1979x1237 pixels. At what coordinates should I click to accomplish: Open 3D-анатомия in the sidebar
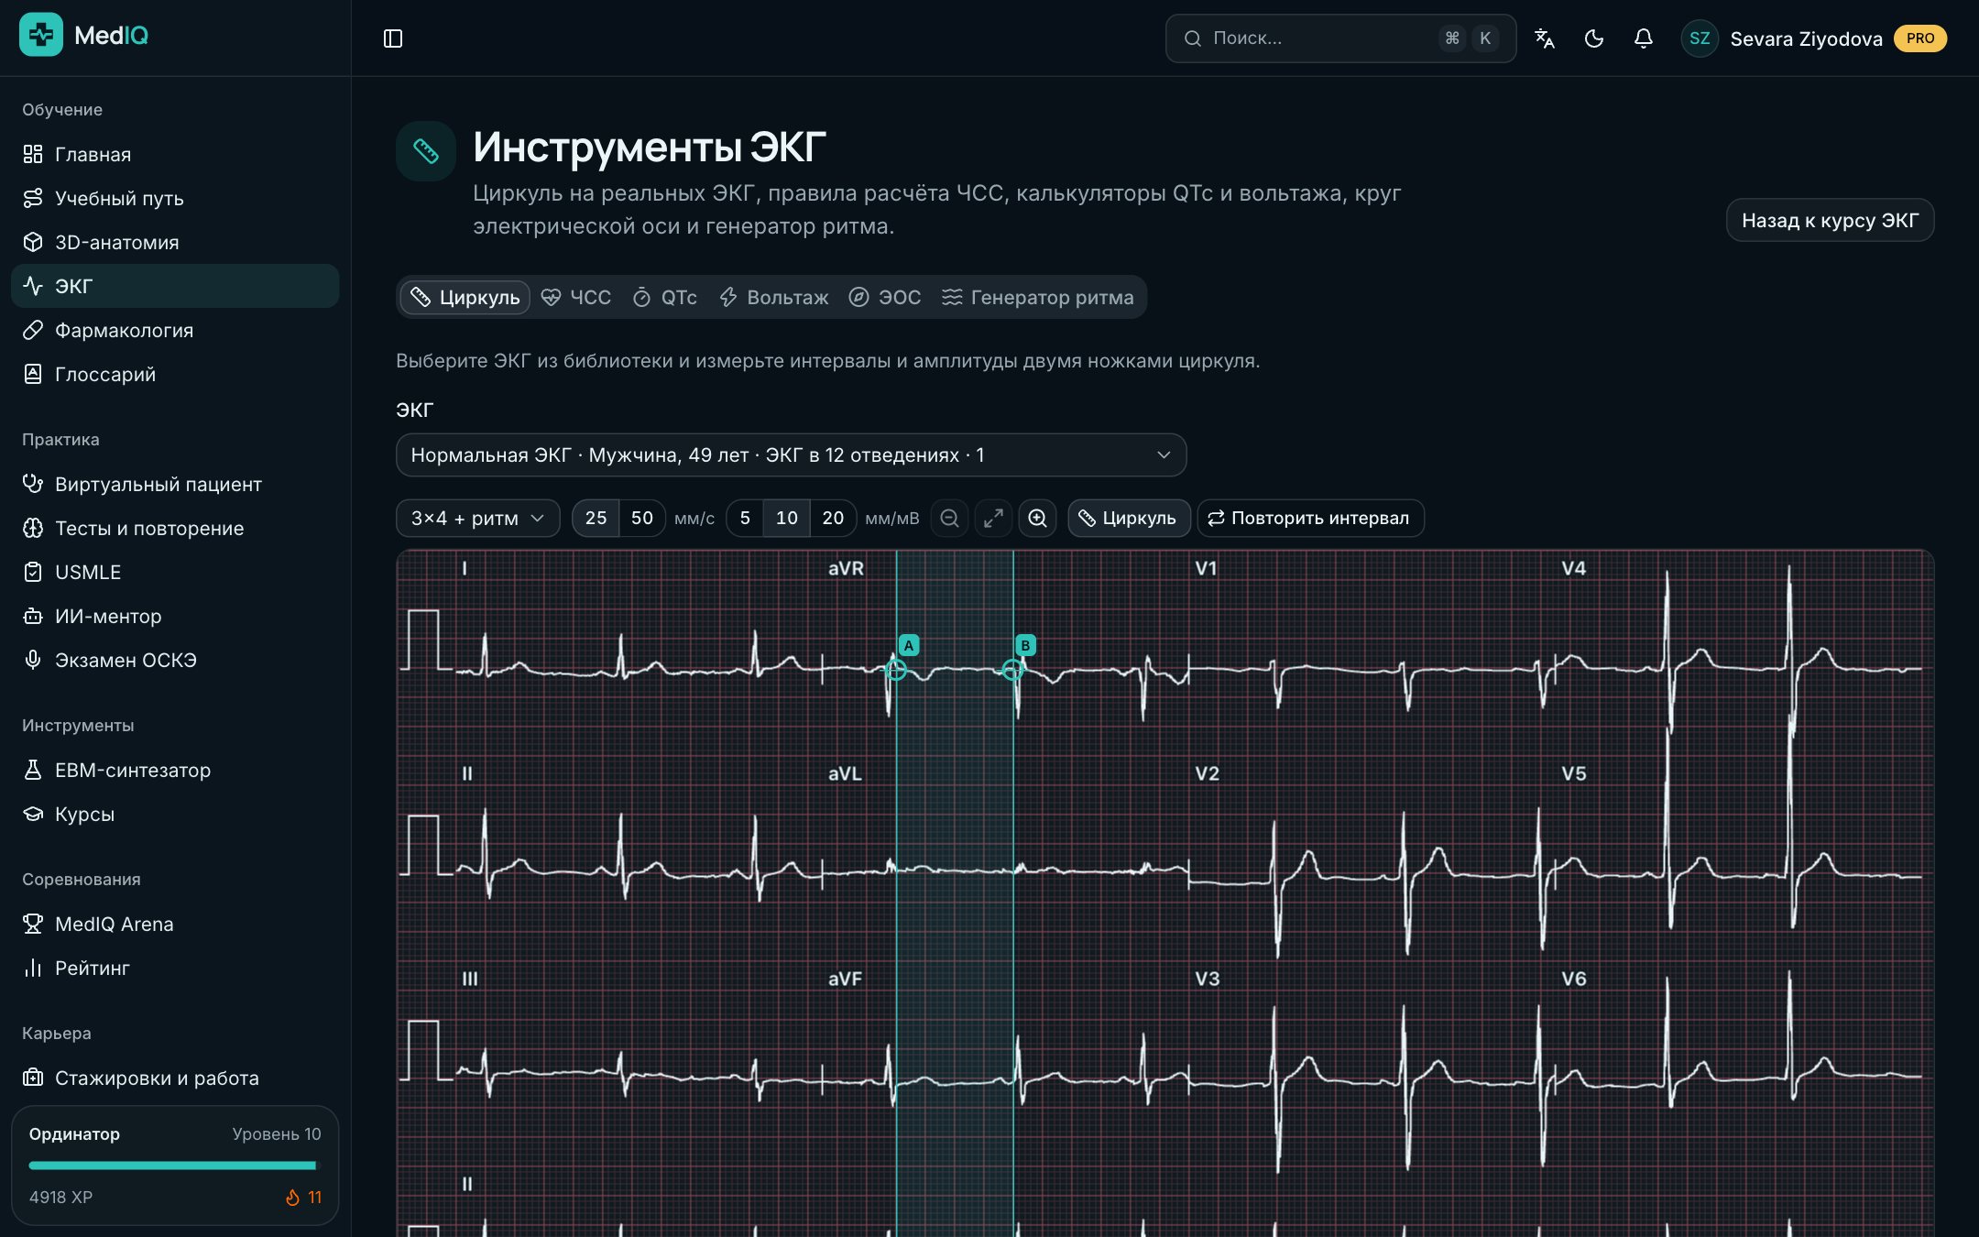click(175, 242)
